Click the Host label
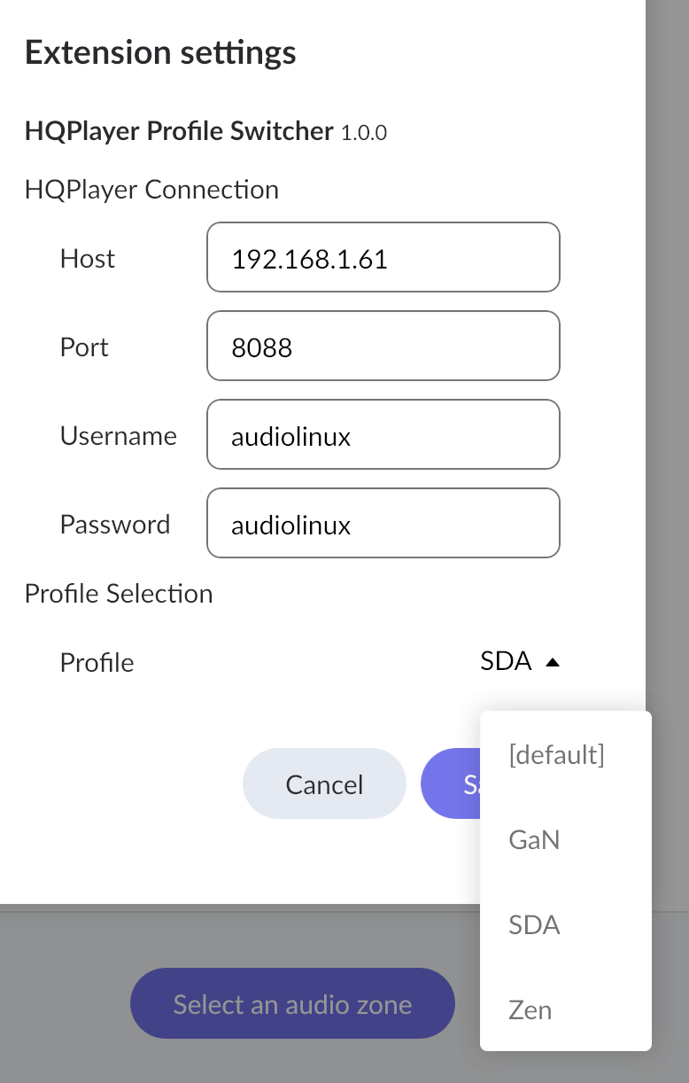Viewport: 689px width, 1083px height. 88,259
